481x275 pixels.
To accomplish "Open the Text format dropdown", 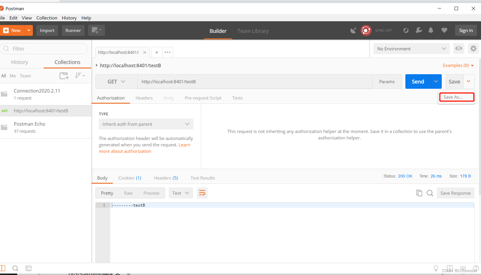I will pos(181,193).
